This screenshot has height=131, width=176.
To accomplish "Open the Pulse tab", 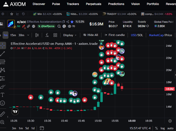I will click(x=56, y=4).
